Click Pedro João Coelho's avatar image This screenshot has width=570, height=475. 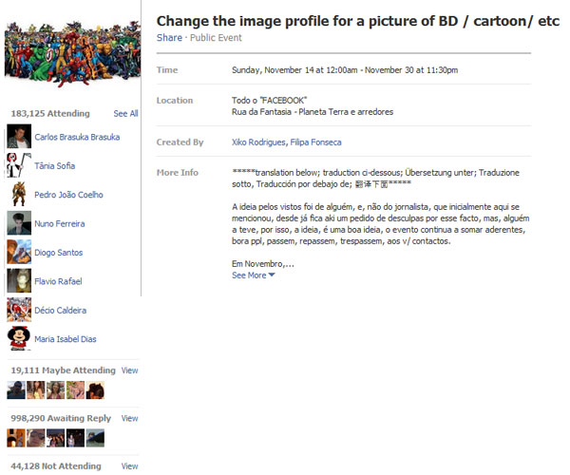19,194
